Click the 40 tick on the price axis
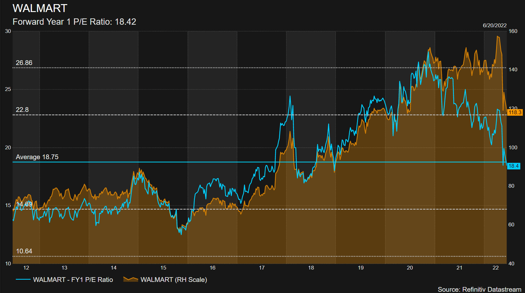 512,263
